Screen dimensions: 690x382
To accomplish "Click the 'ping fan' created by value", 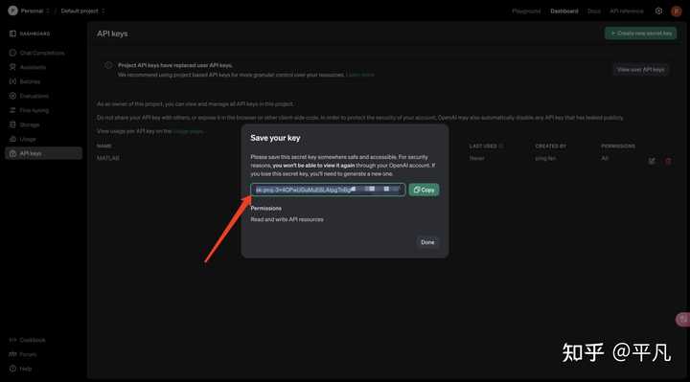I will tap(545, 158).
